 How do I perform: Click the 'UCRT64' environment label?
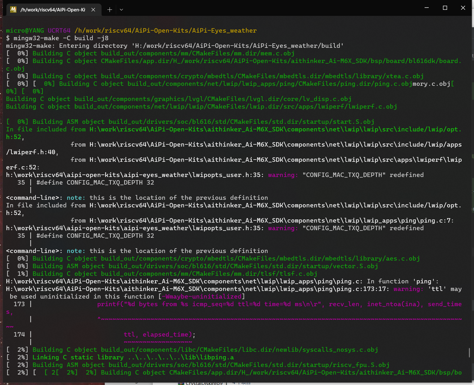[x=59, y=31]
